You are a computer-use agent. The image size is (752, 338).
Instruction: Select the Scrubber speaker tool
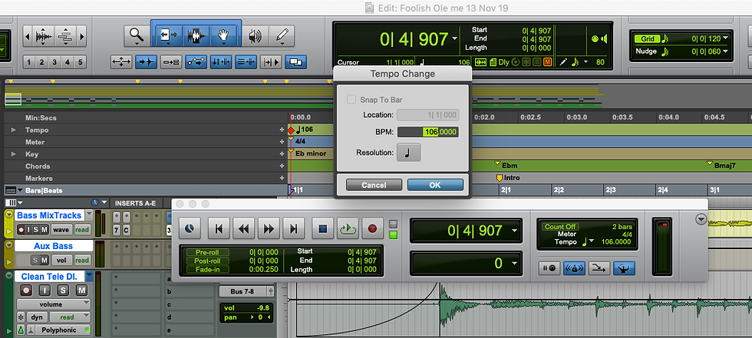255,35
